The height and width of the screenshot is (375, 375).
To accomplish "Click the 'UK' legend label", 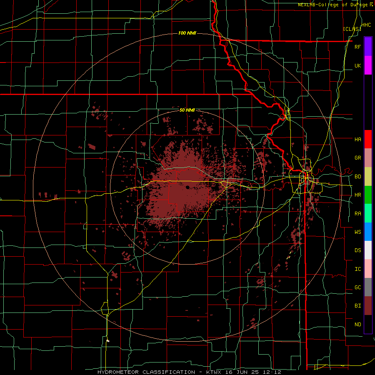I will pos(357,65).
